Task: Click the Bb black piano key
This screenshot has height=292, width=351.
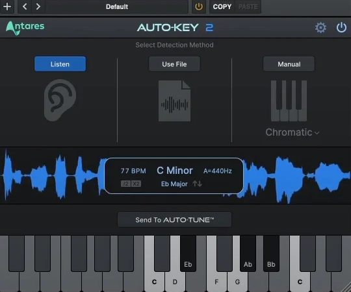Action: (271, 254)
